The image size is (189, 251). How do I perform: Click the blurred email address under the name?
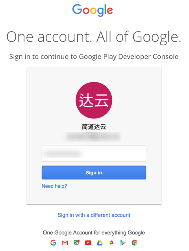click(94, 137)
